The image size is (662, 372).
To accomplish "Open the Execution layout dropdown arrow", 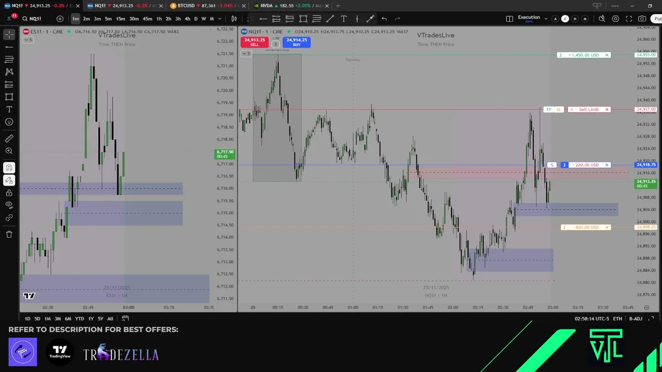I will pyautogui.click(x=546, y=19).
